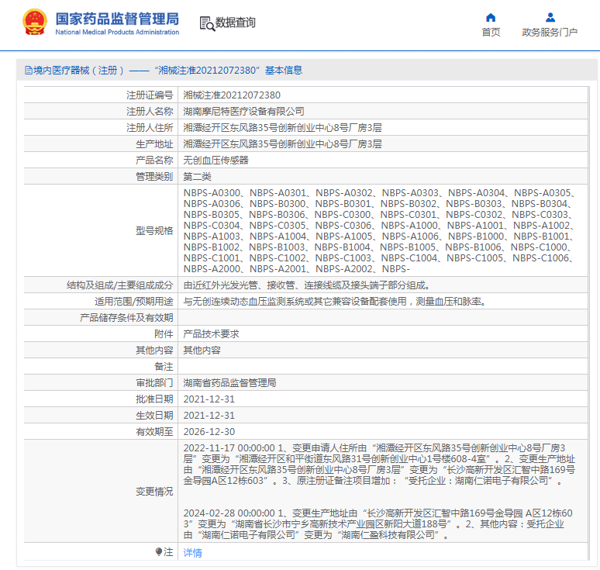
Task: Click the national emblem logo
Action: click(x=35, y=22)
